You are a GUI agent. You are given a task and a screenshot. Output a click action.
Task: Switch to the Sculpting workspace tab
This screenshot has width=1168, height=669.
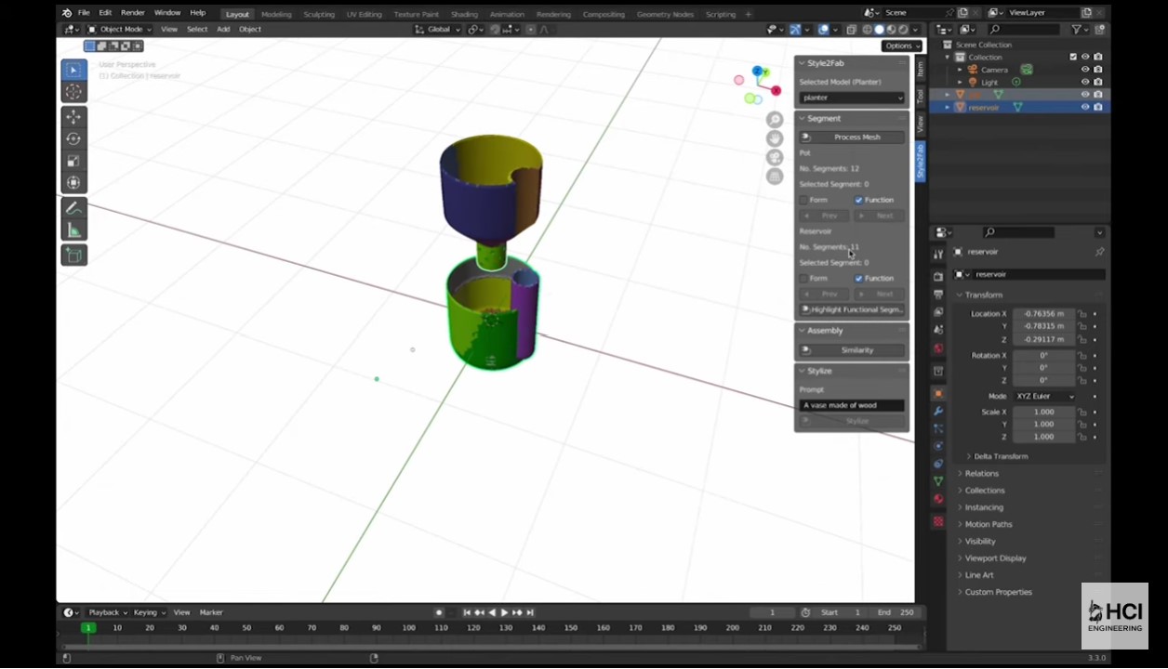(x=319, y=14)
